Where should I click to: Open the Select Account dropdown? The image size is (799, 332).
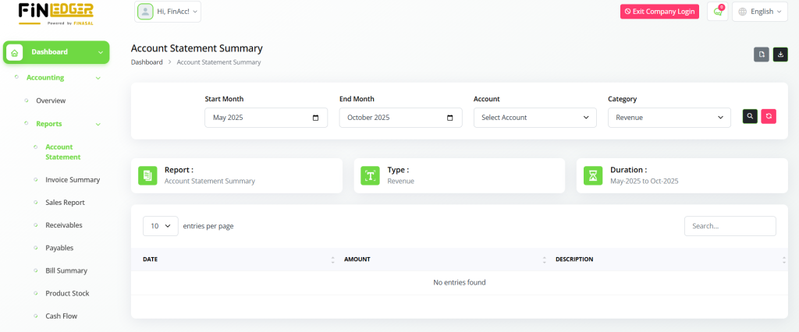coord(534,118)
